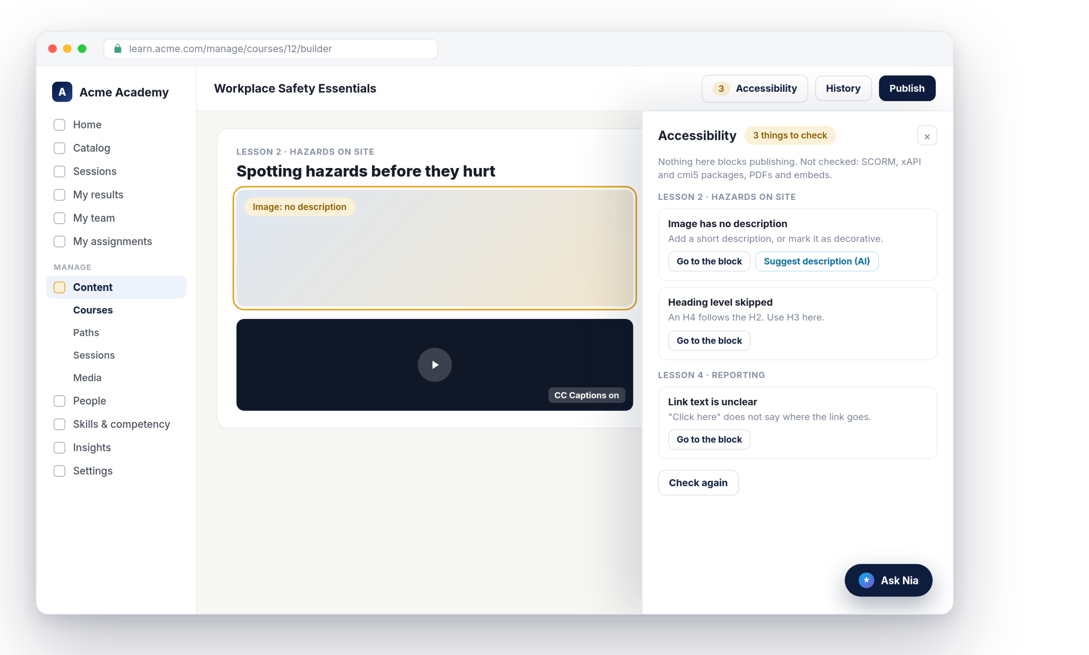Click the Catalog sidebar icon

coord(60,148)
